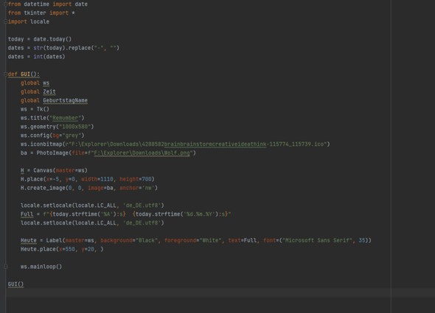Viewport: 435px width, 313px height.
Task: Collapse the import block fold marker at 'from datetime import date'
Action: pyautogui.click(x=6, y=4)
